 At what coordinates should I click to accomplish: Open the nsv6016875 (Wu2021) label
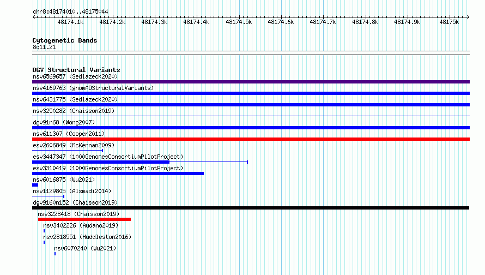(x=64, y=180)
